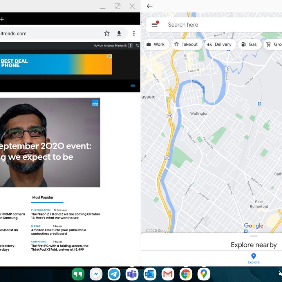The height and width of the screenshot is (282, 282).
Task: Click the Search here field in Maps
Action: pos(214,25)
